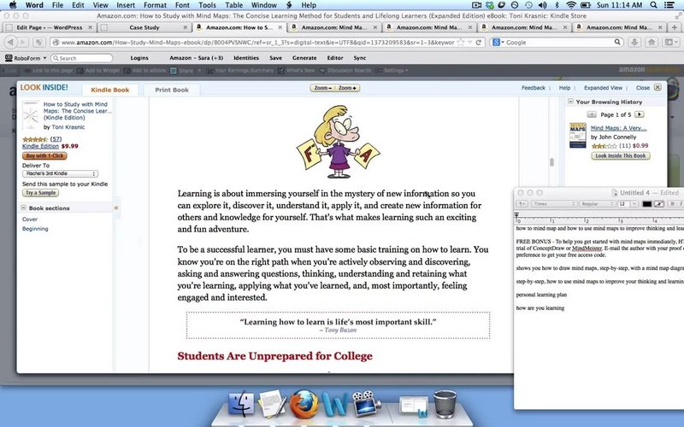The height and width of the screenshot is (427, 684).
Task: Open the Times font dropdown in Word
Action: tap(552, 204)
